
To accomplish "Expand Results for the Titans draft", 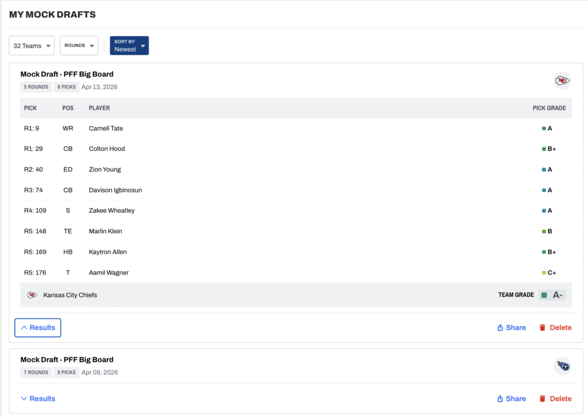I will tap(38, 399).
